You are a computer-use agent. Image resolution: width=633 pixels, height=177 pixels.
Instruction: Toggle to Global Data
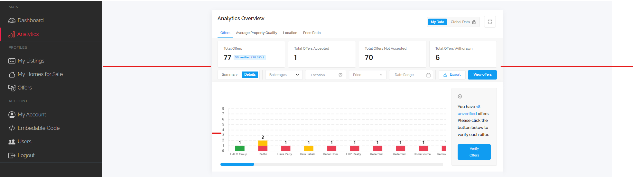coord(463,22)
